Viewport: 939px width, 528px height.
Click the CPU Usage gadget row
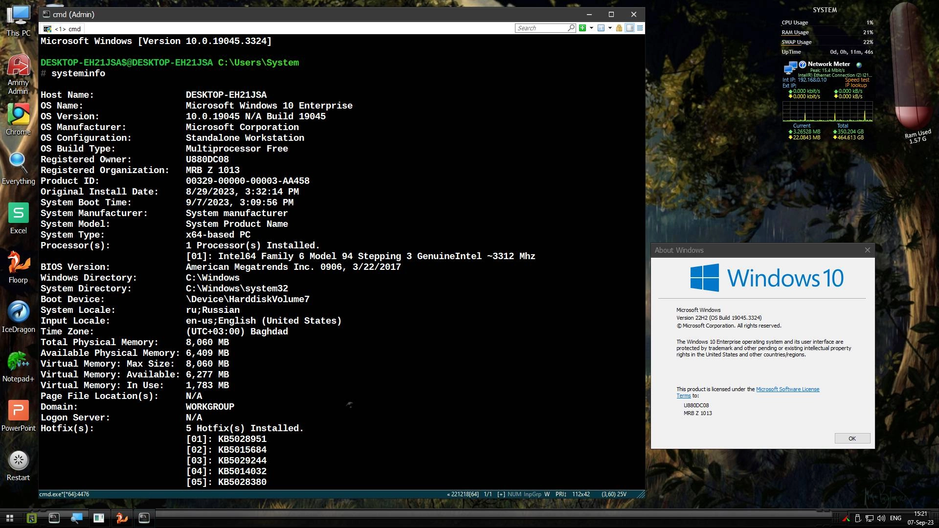pyautogui.click(x=827, y=22)
